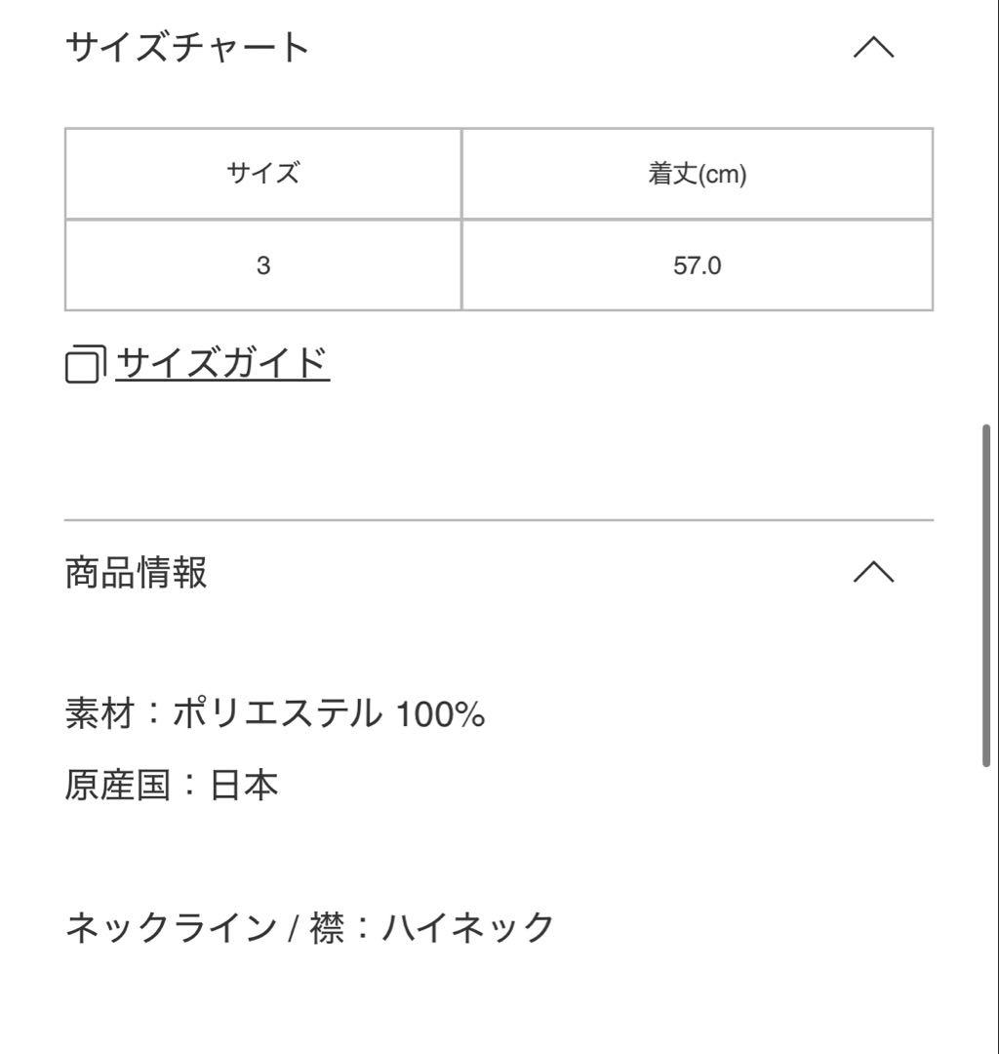Screen dimensions: 999x1054
Task: Collapse the 商品情報 section chevron
Action: click(873, 572)
